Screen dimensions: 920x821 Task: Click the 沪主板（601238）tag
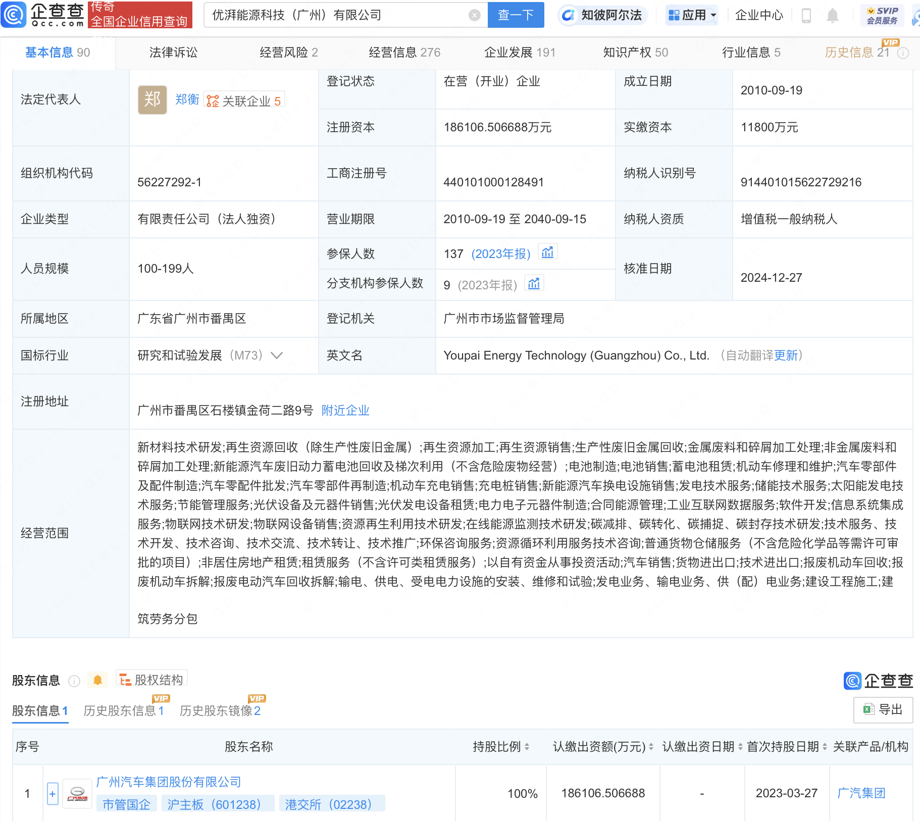coord(217,804)
